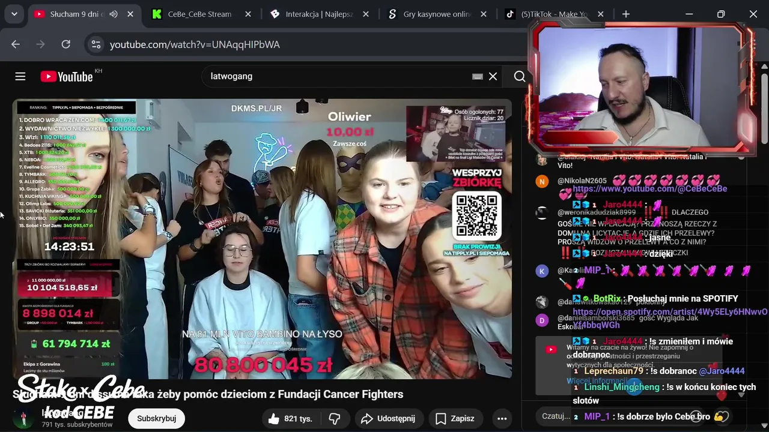Subscribe using the Subskrybuj button

156,419
